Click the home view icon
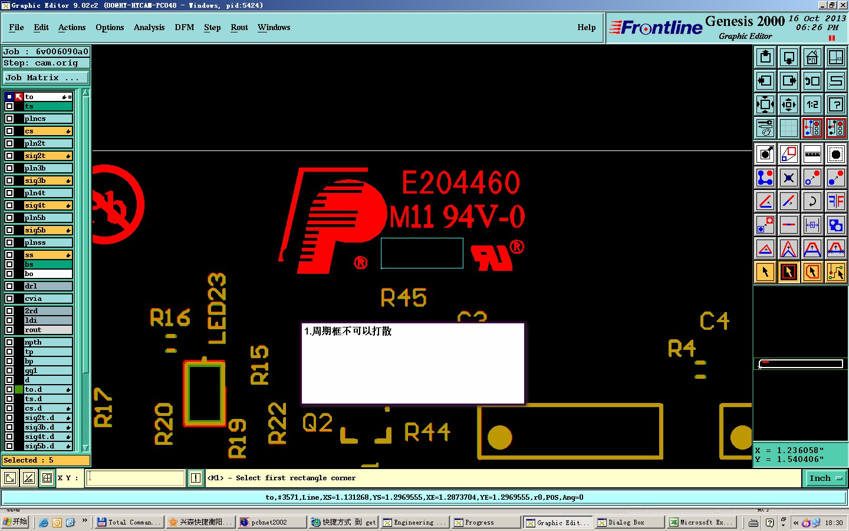The height and width of the screenshot is (531, 849). [812, 57]
